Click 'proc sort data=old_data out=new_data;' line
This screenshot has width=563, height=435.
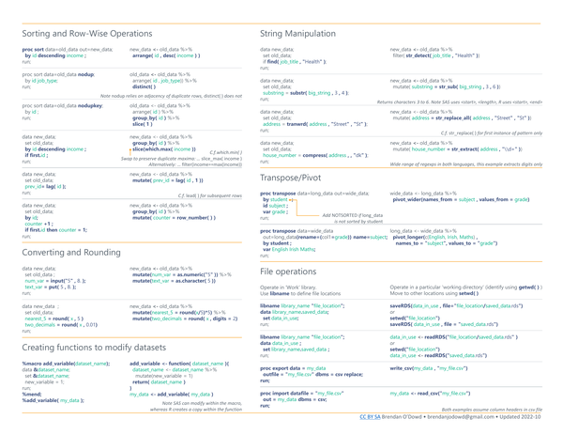tap(68, 49)
